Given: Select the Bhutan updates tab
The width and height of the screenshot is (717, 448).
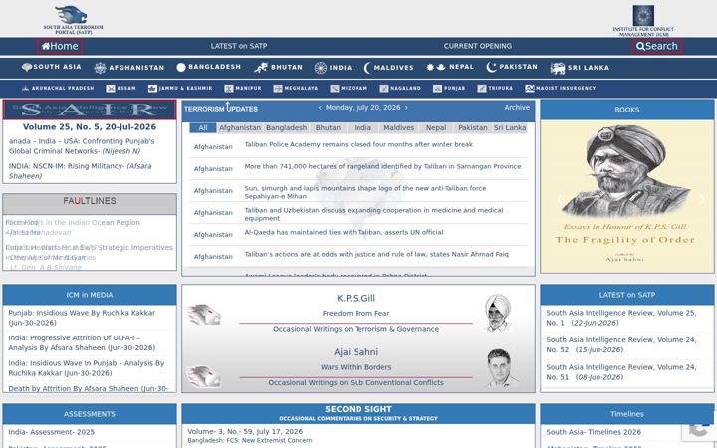Looking at the screenshot, I should pyautogui.click(x=328, y=128).
